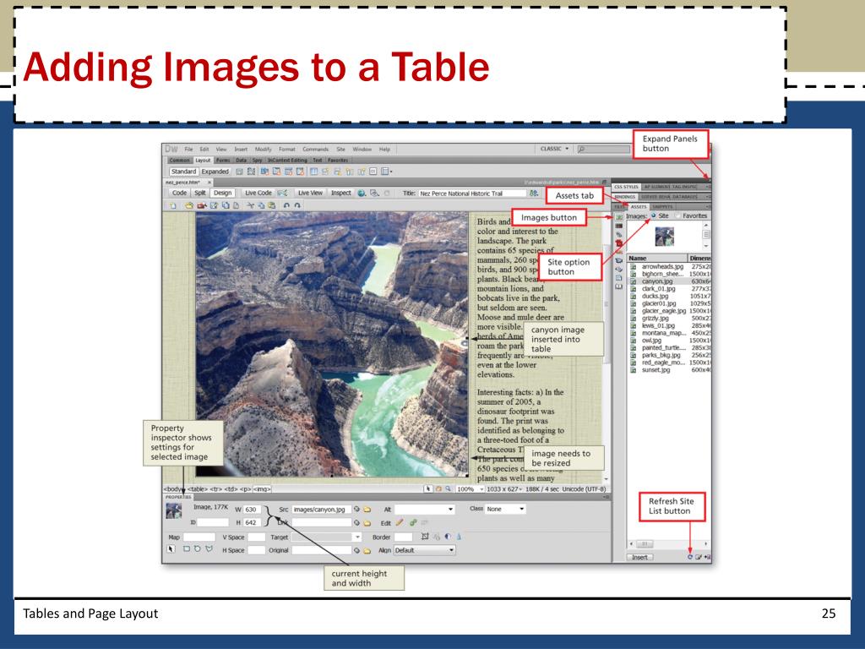
Task: Select the polygon hotspot tool
Action: tap(209, 549)
